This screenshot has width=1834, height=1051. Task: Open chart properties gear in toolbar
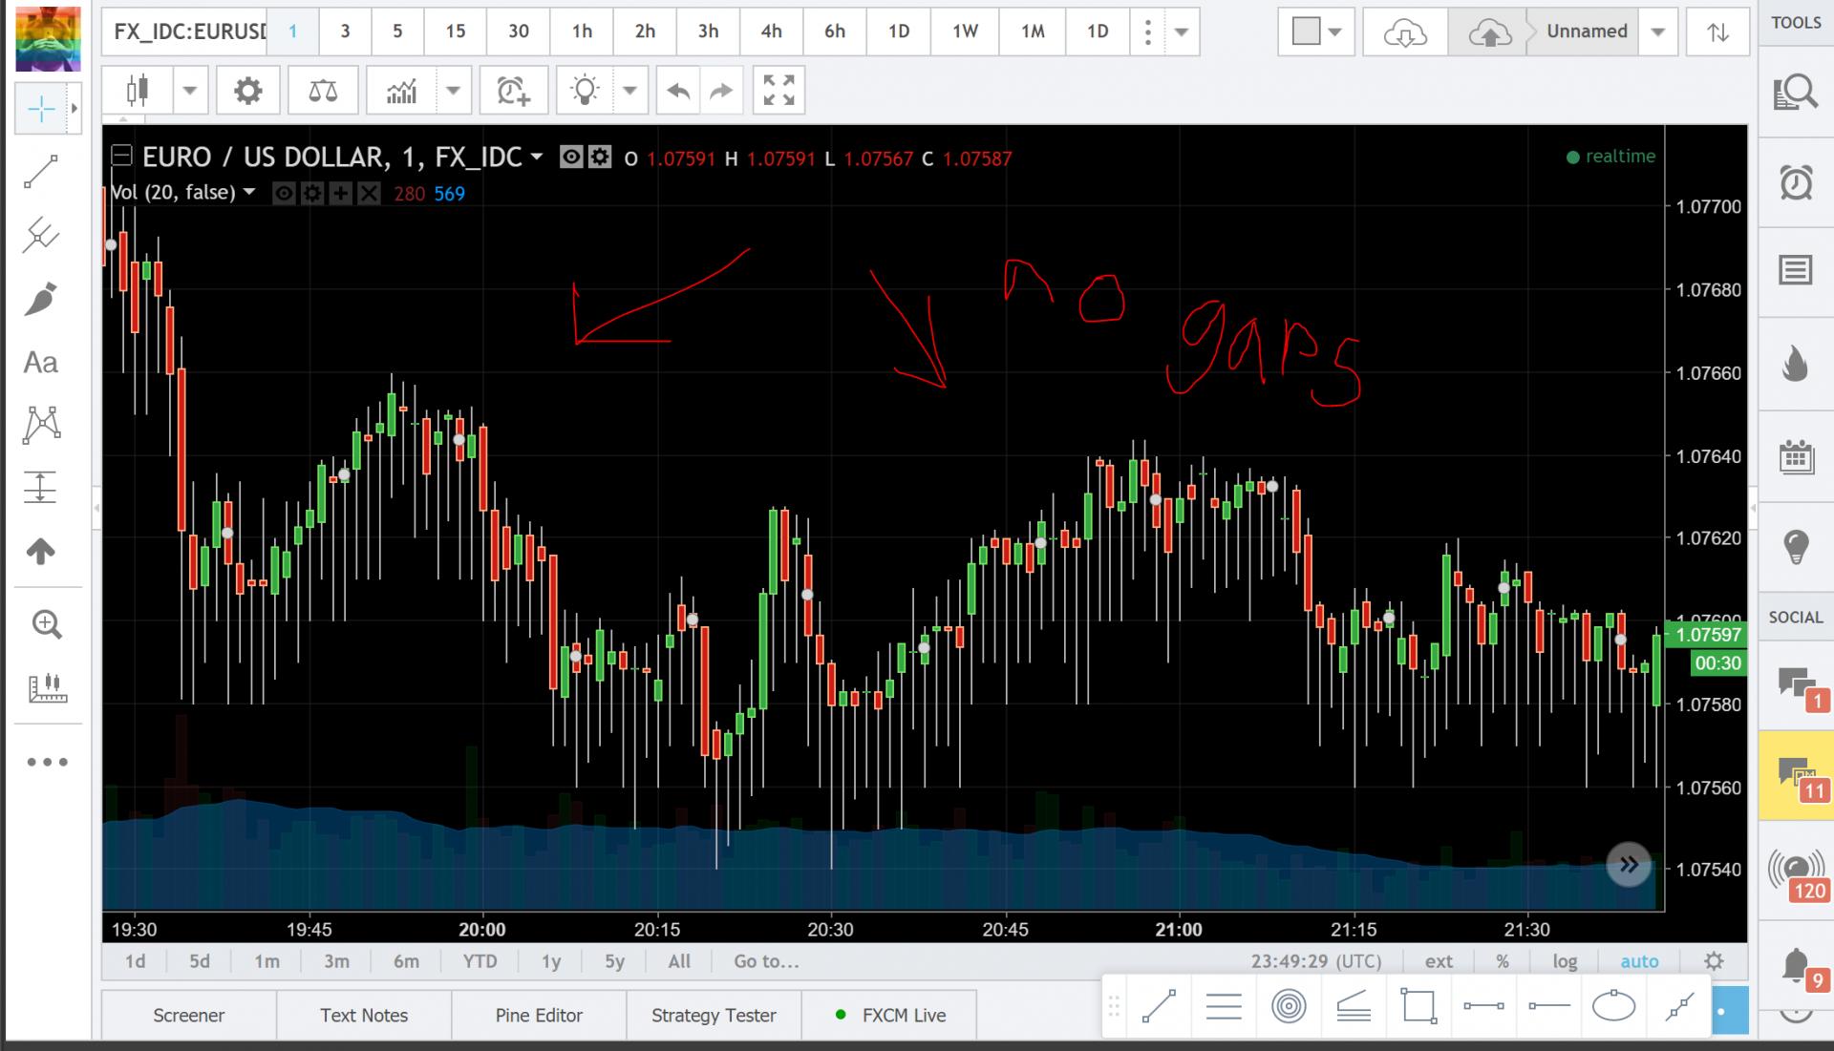[x=247, y=92]
